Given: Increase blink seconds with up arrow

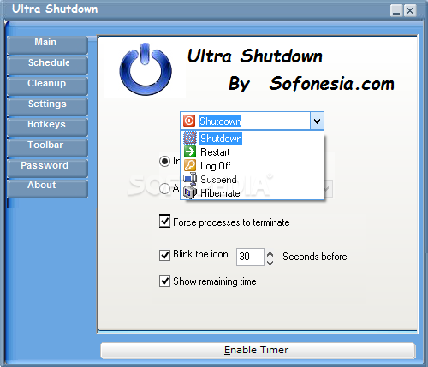Looking at the screenshot, I should (270, 253).
